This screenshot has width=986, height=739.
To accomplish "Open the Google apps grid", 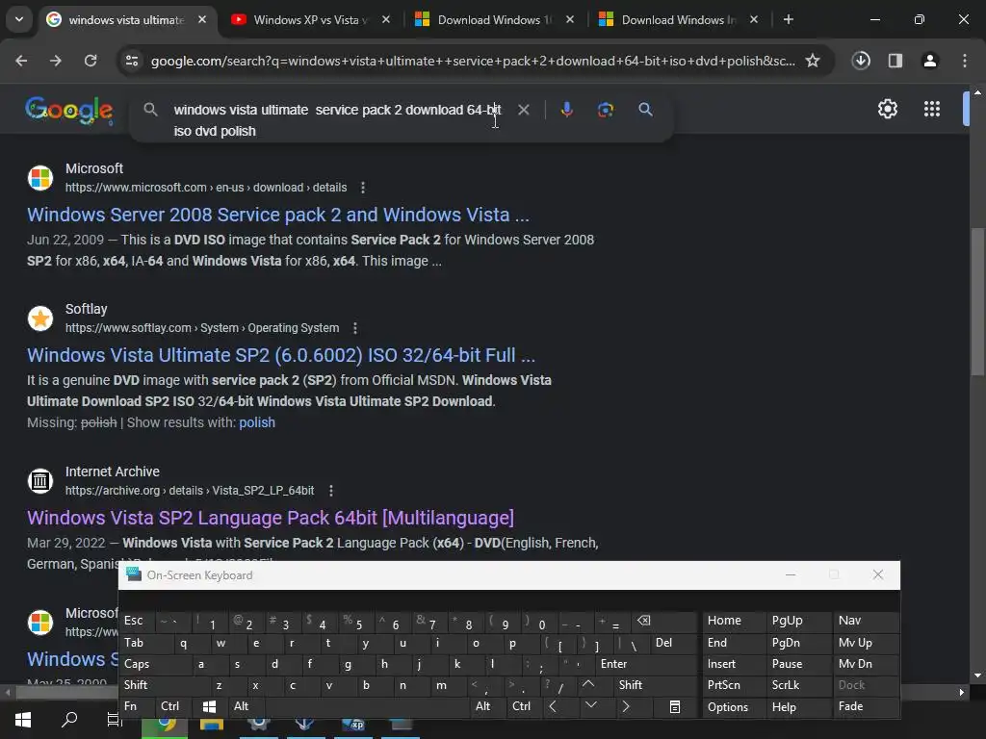I will click(x=932, y=109).
